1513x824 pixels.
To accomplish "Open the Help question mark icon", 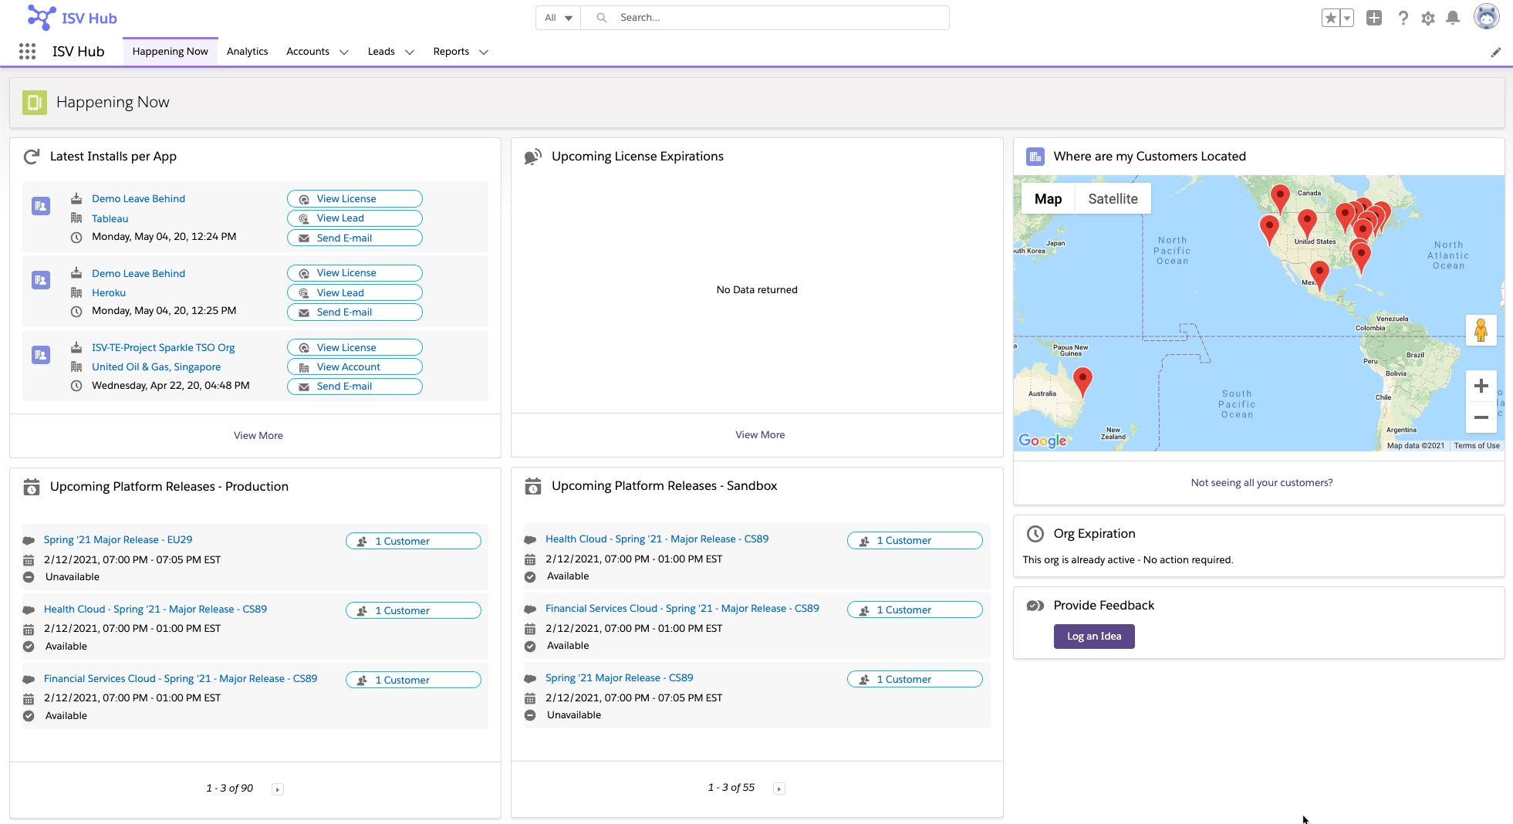I will (1403, 18).
